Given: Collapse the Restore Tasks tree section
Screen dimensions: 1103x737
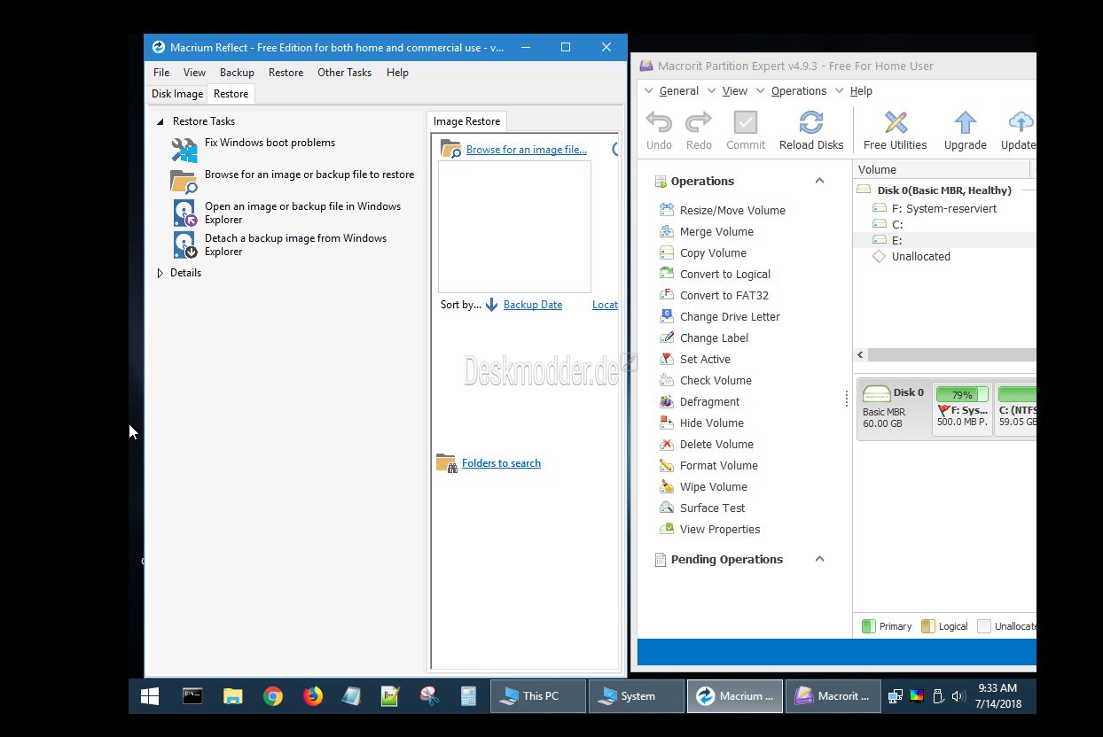Looking at the screenshot, I should (160, 121).
